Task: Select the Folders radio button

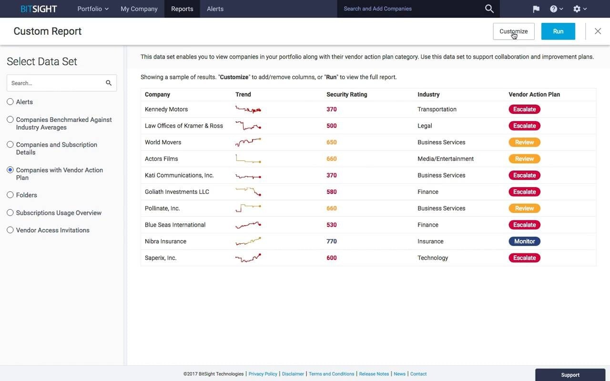Action: coord(10,195)
